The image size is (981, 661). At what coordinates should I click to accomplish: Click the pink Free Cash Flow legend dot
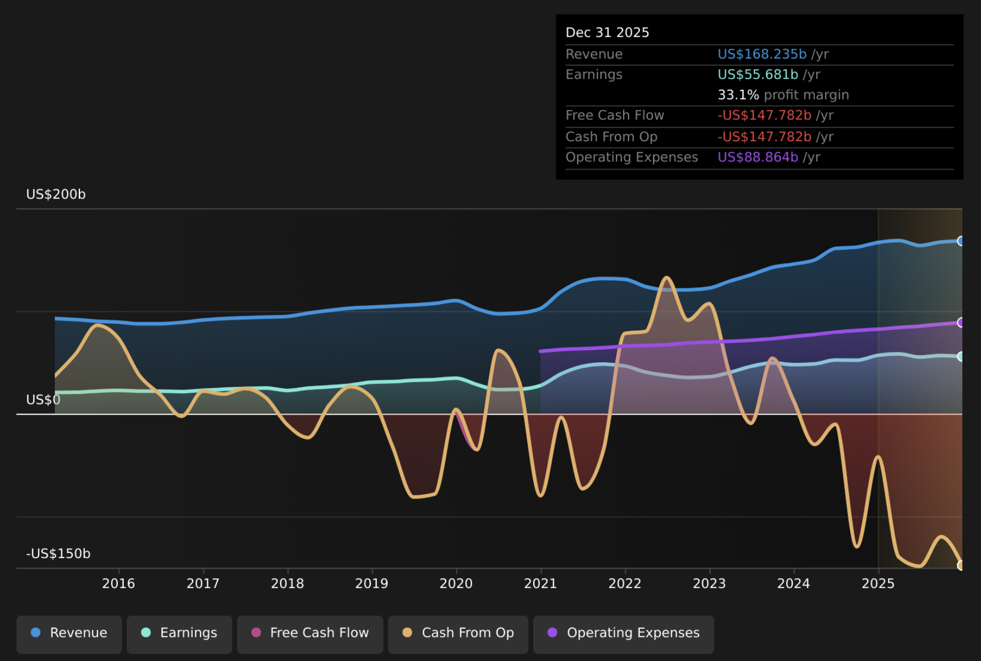point(256,633)
